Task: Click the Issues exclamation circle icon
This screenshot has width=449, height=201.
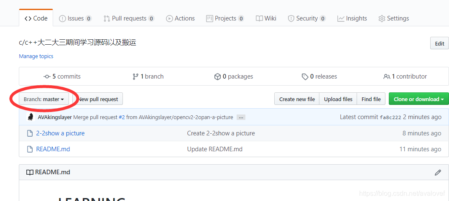Action: coord(62,19)
